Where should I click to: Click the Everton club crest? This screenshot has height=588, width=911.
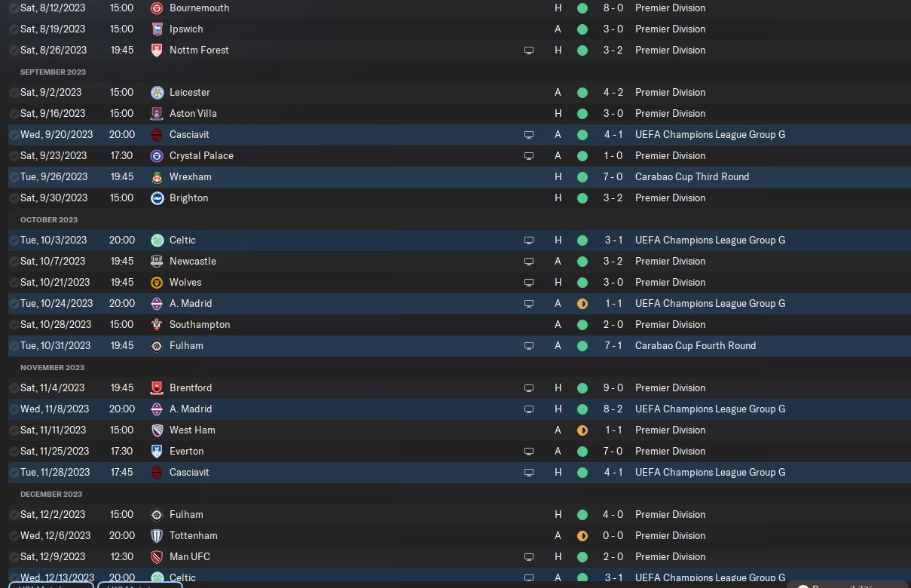(157, 451)
